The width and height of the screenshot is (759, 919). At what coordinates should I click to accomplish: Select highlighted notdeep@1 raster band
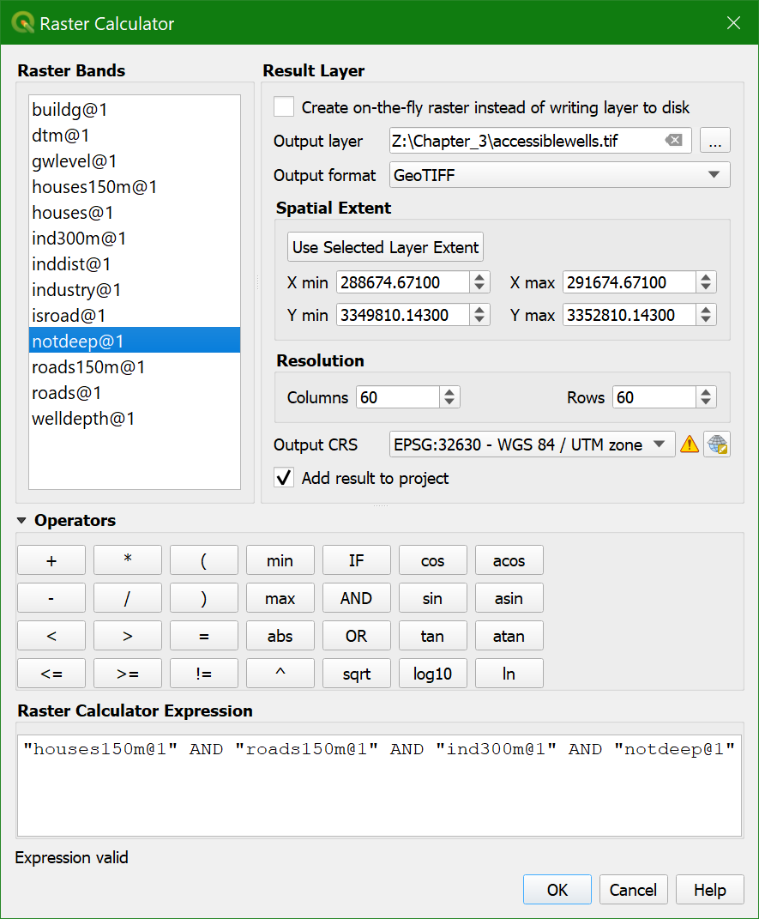click(x=135, y=342)
